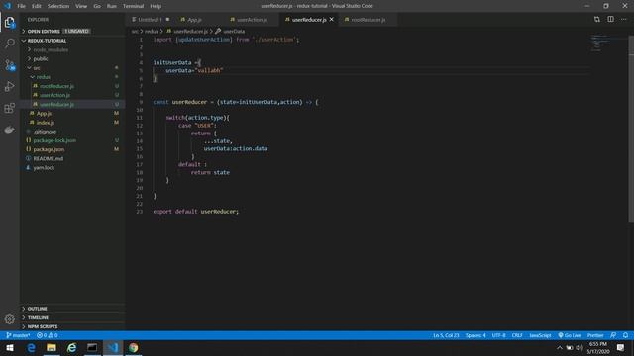
Task: Open the Docker view in activity bar
Action: (10, 130)
